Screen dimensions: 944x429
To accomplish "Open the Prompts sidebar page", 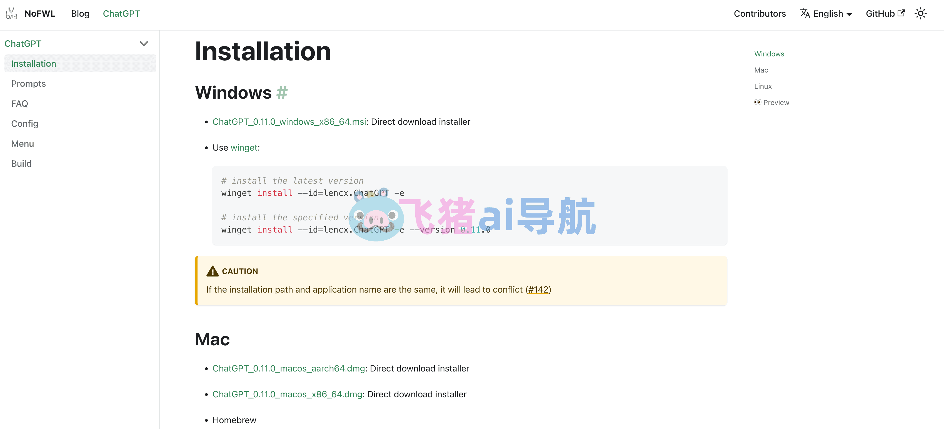I will (x=29, y=84).
